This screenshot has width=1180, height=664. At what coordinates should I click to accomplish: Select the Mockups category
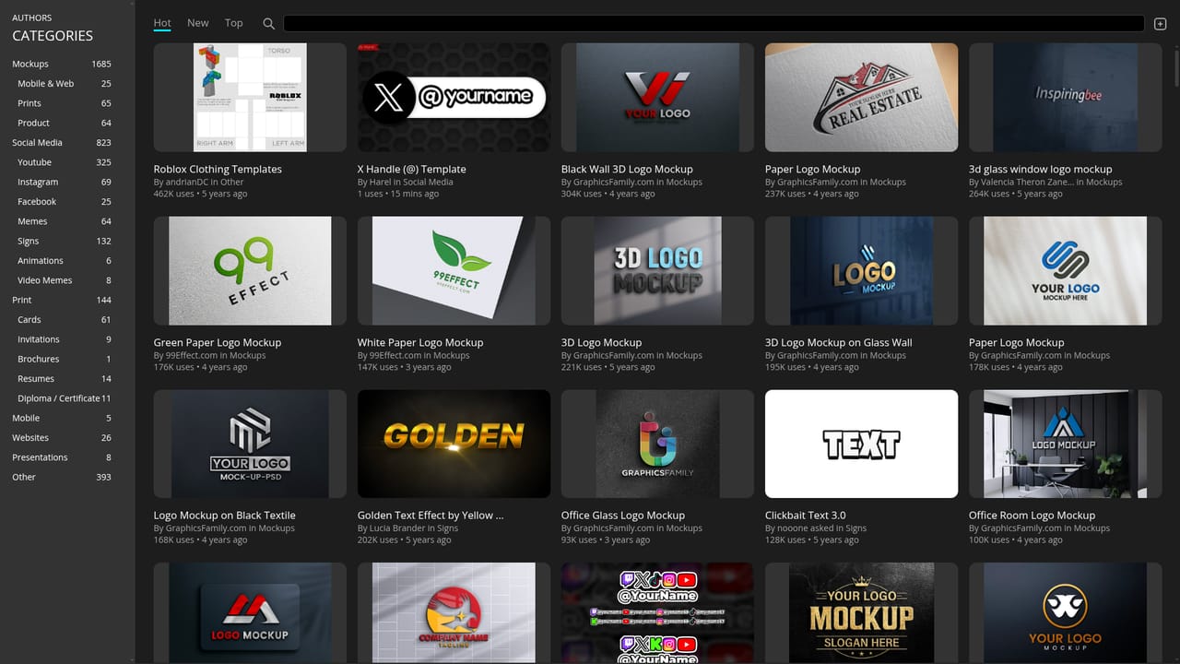point(61,64)
